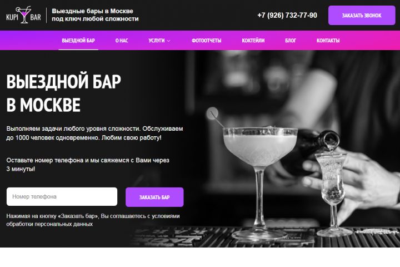400x267 pixels.
Task: Select the Выездной бар tab
Action: click(78, 41)
